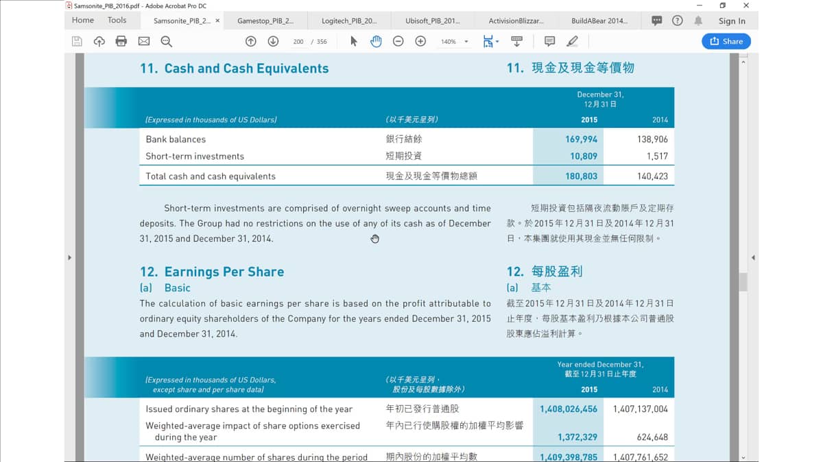The image size is (823, 462).
Task: Click the 2014 short-term investments value 1,517
Action: coord(657,156)
